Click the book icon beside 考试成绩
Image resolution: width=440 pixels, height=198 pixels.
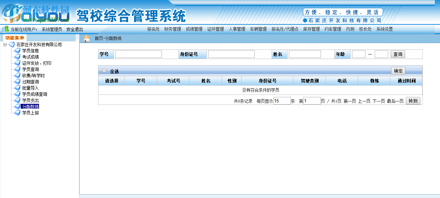tap(17, 57)
